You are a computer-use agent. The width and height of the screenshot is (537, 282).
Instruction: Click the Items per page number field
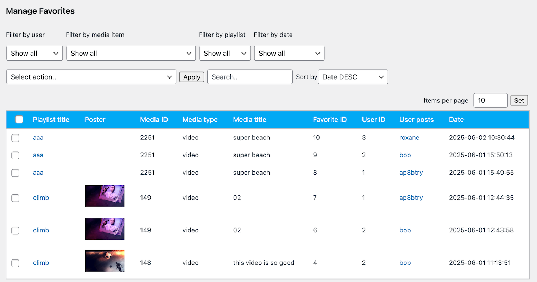(490, 100)
